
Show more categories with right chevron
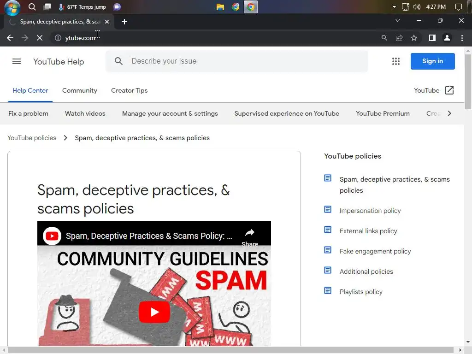tap(449, 113)
